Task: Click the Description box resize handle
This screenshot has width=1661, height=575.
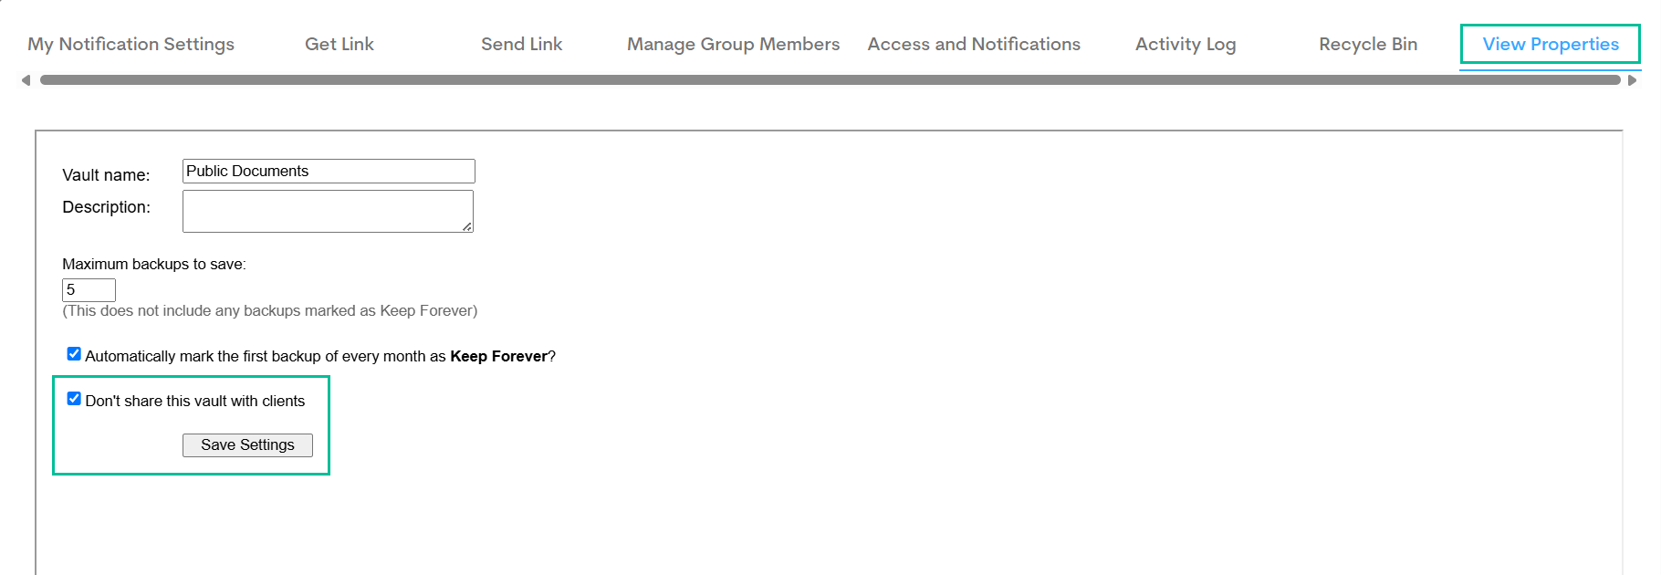Action: [467, 226]
